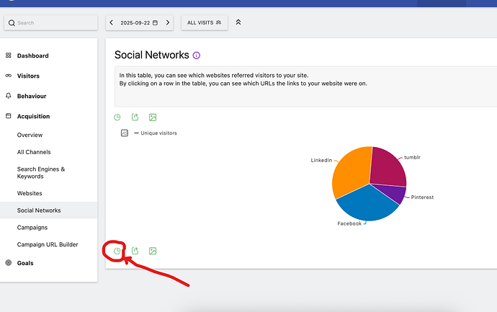Click the metric picker icon beside Unique visitors
The height and width of the screenshot is (312, 497).
pos(125,133)
